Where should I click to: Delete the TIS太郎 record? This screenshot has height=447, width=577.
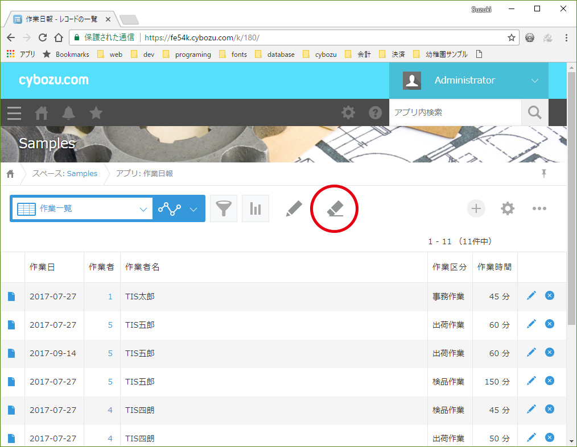[x=549, y=295]
